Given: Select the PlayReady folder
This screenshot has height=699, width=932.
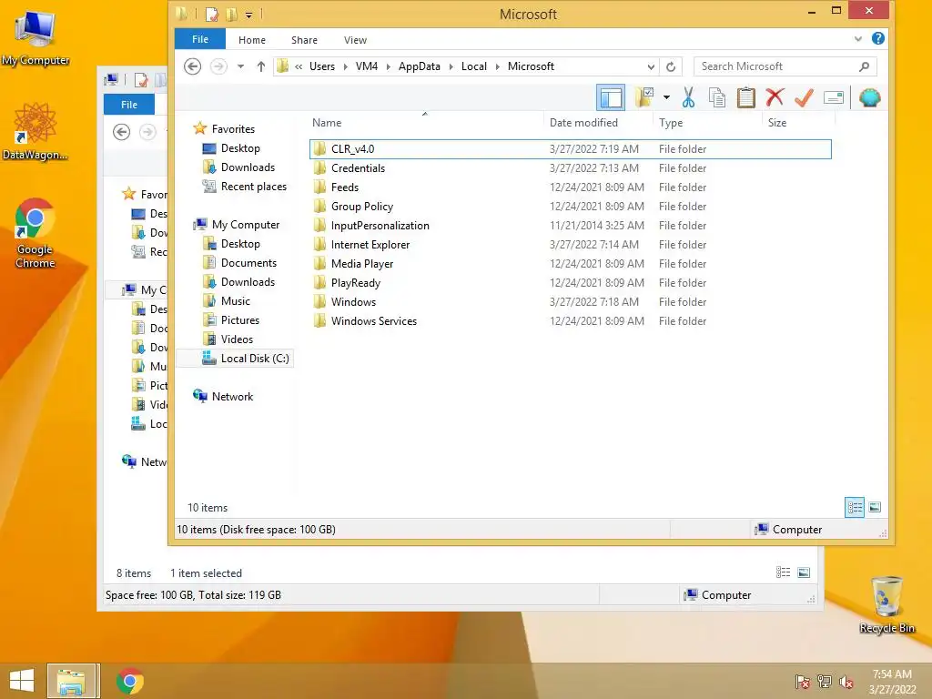Looking at the screenshot, I should 570,283.
